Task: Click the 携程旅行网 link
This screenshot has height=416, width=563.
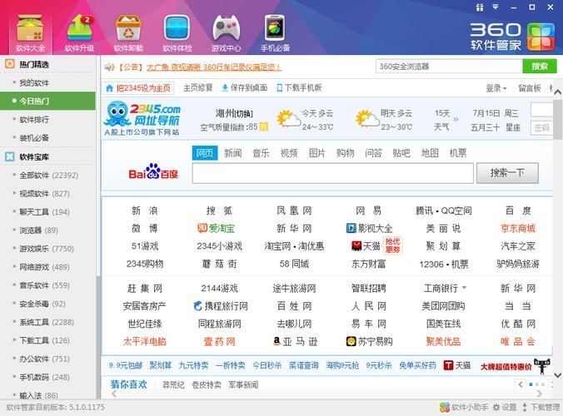Action: 221,306
